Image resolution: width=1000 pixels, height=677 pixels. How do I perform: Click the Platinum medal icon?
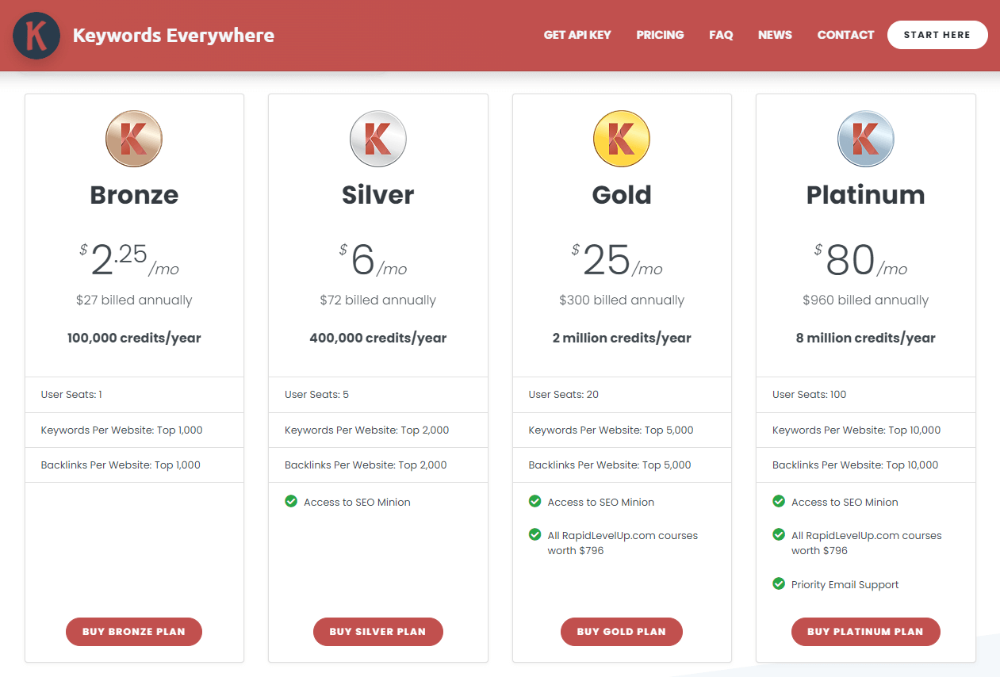coord(865,139)
